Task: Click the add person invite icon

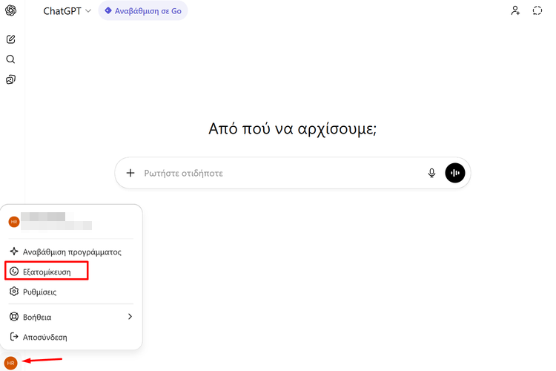Action: point(515,11)
